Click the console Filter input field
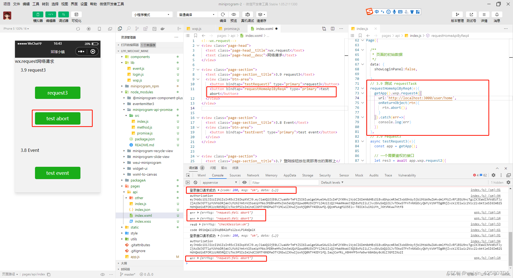This screenshot has width=513, height=278. pyautogui.click(x=285, y=183)
